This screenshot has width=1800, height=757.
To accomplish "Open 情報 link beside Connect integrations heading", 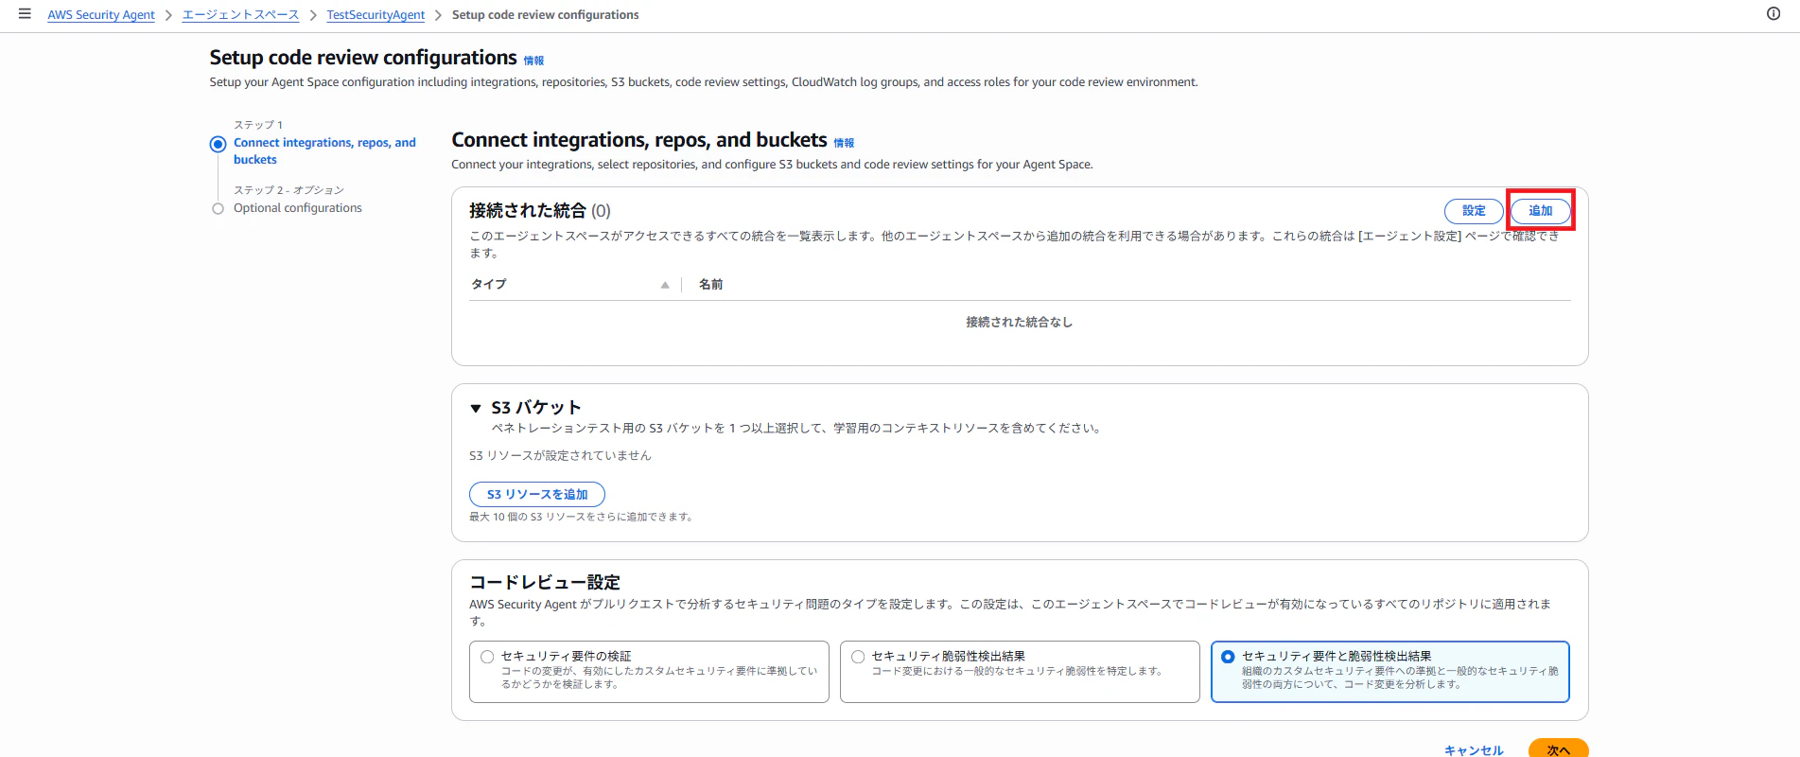I will pyautogui.click(x=844, y=143).
